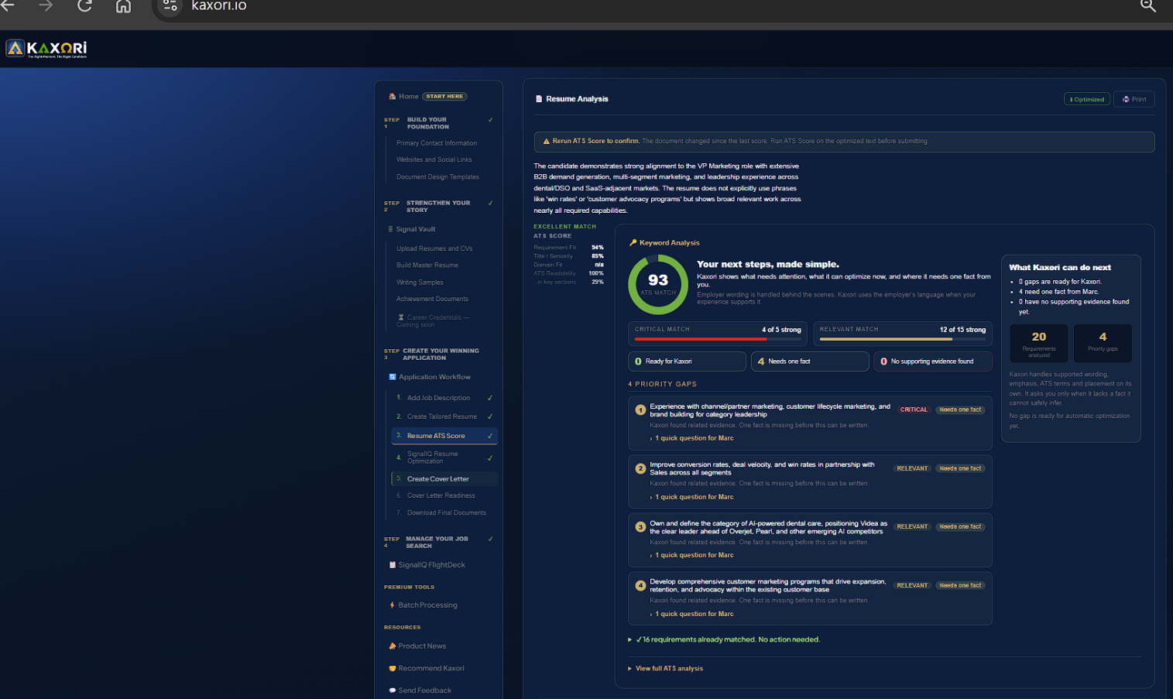Click the Send Feedback speech bubble icon
This screenshot has height=699, width=1173.
pyautogui.click(x=393, y=690)
